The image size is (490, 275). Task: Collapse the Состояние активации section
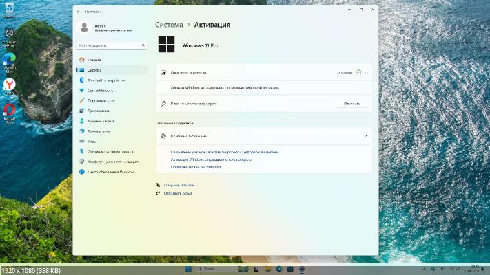click(x=366, y=72)
